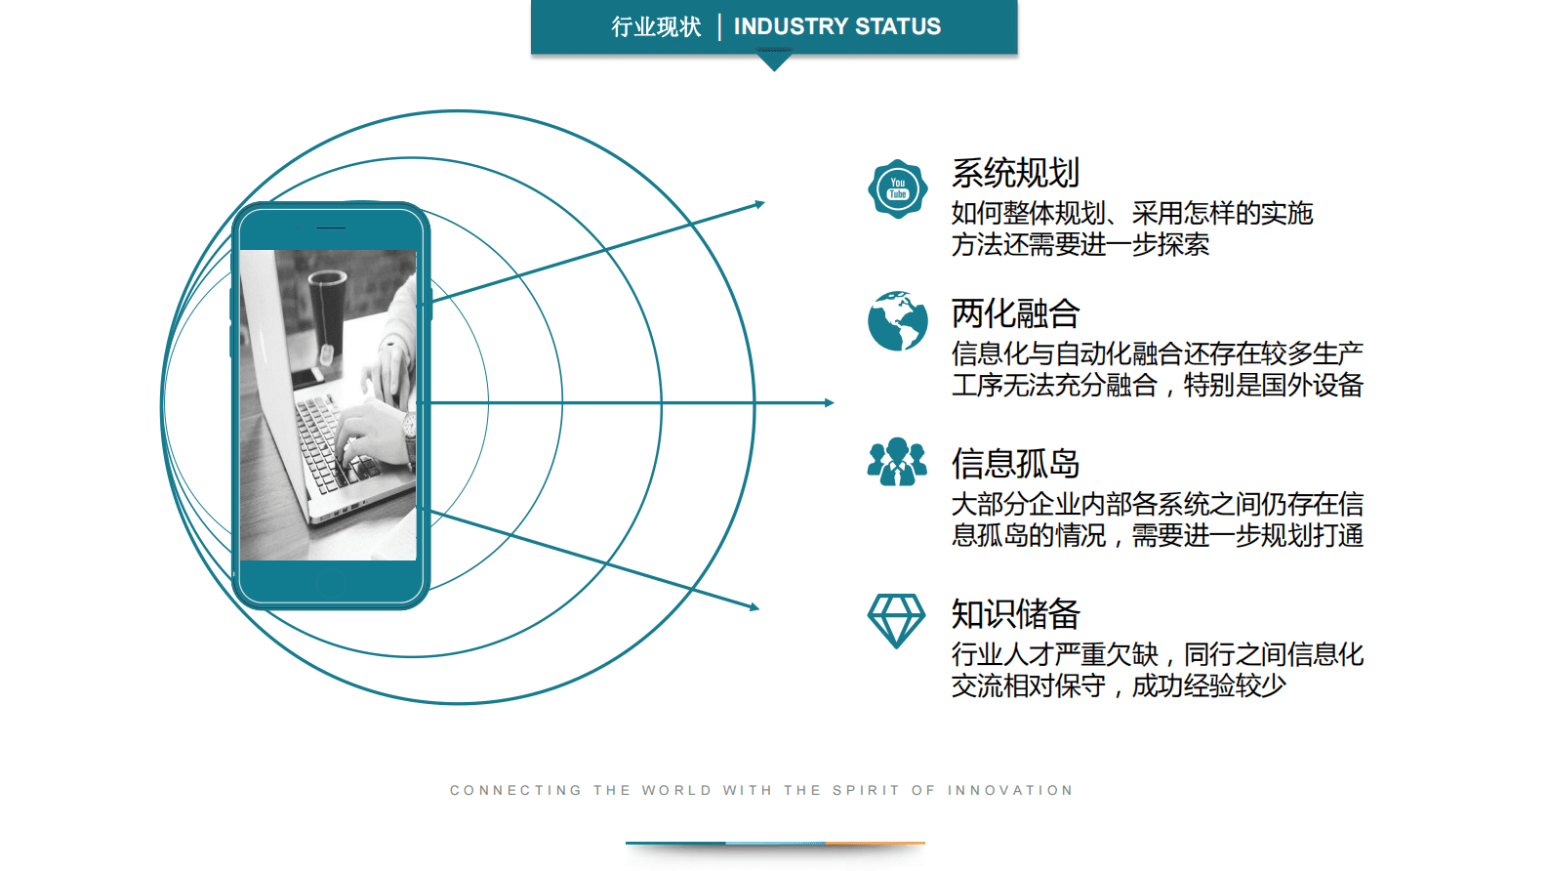Click the phone's top speaker bar
This screenshot has height=871, width=1549.
331,228
